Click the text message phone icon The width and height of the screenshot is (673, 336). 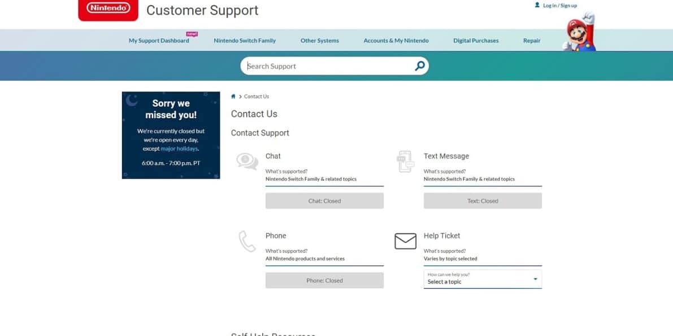point(405,162)
